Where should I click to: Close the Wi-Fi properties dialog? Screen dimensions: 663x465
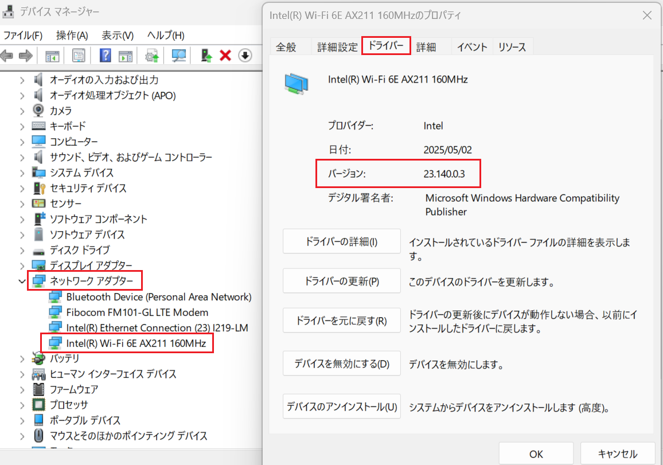point(647,15)
